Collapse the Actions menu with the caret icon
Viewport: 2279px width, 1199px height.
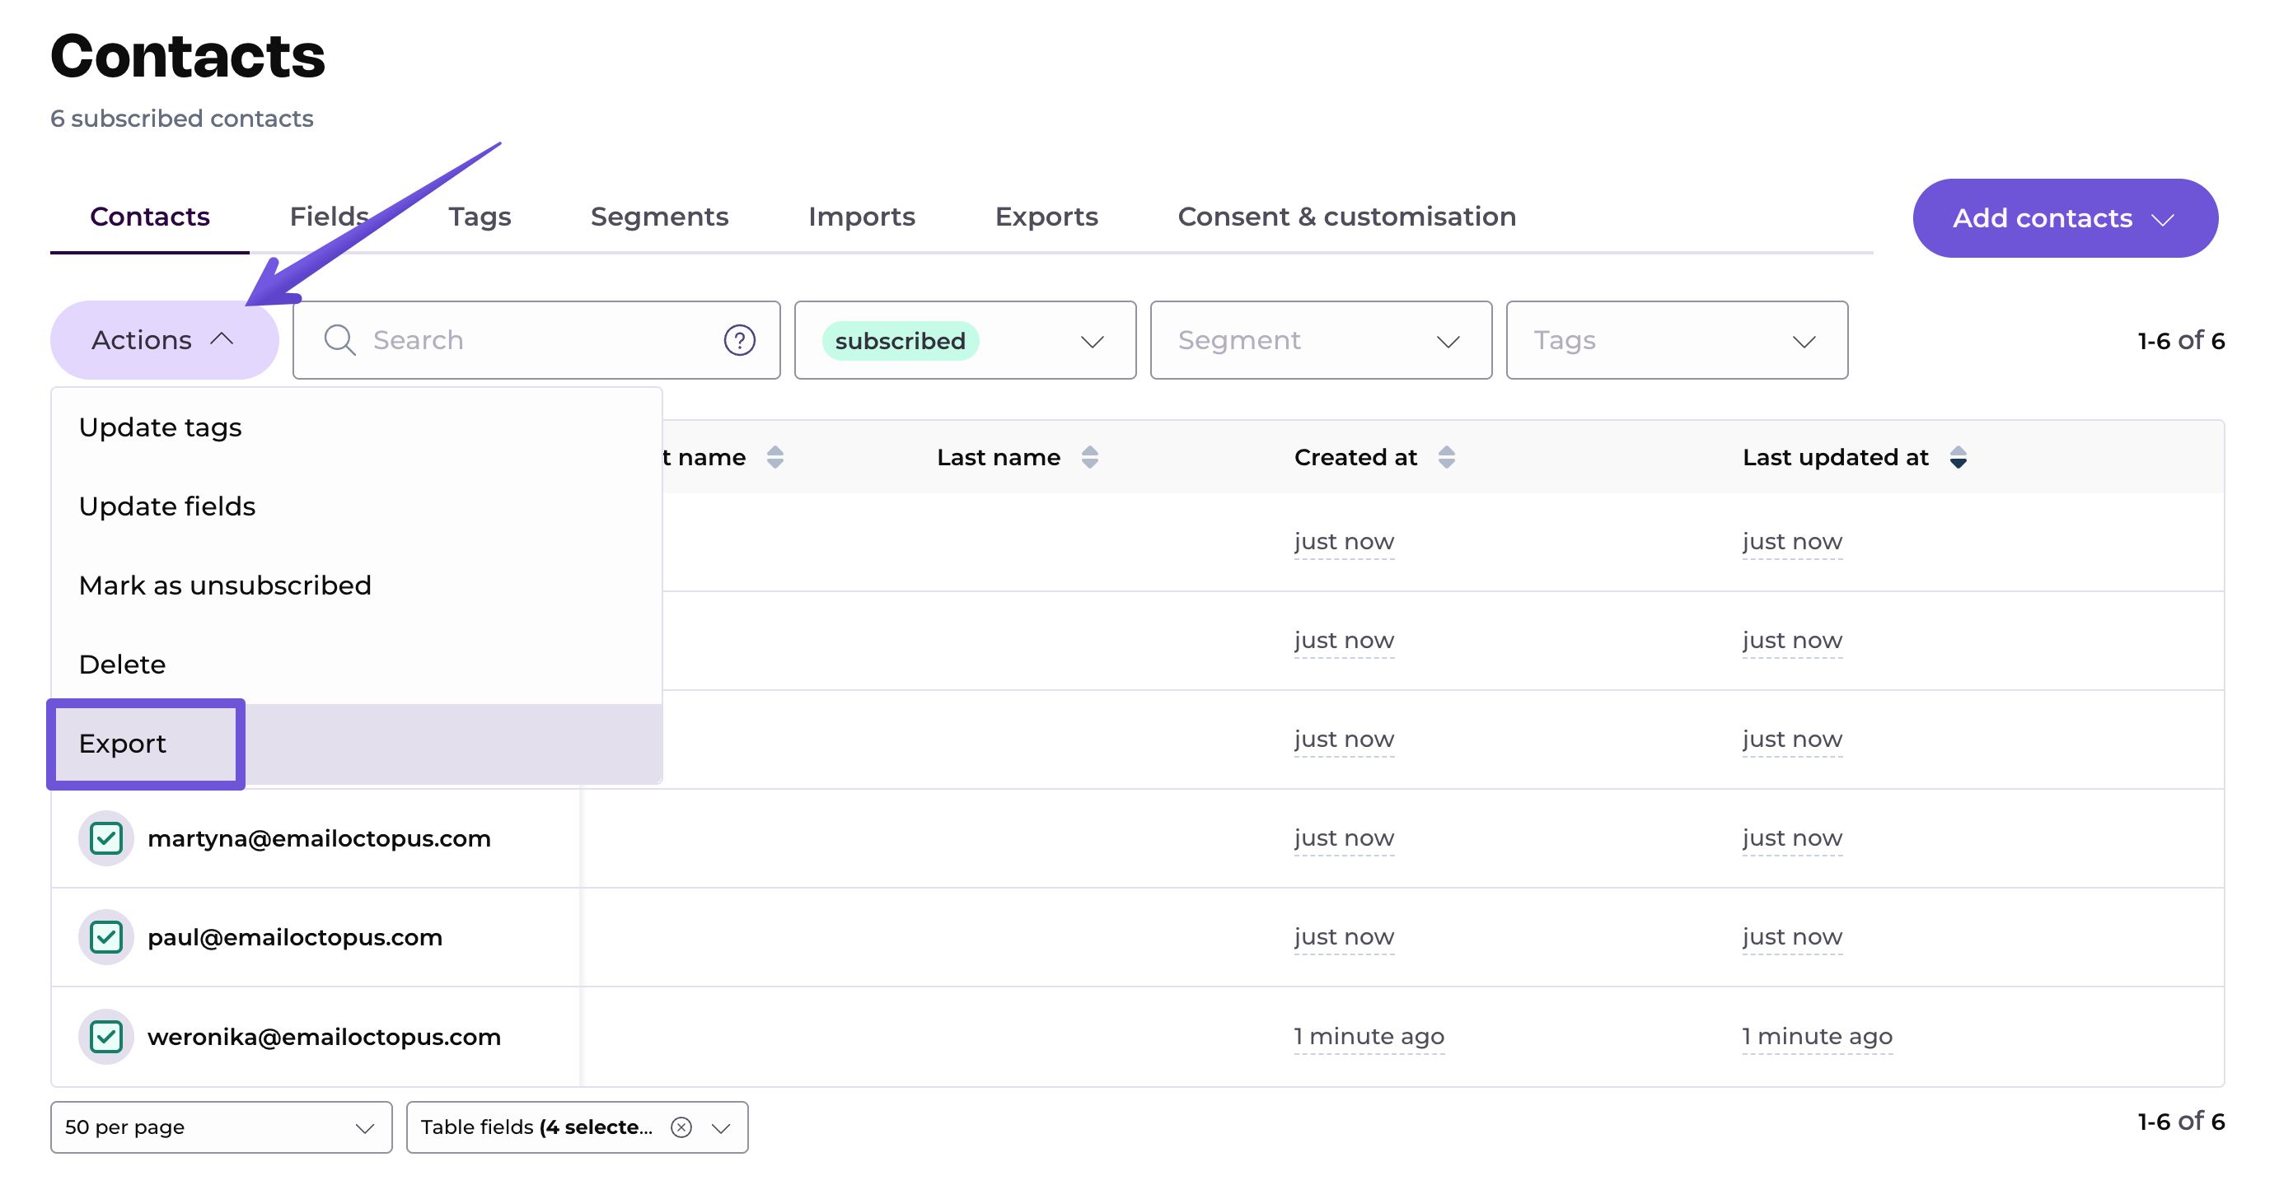[x=222, y=339]
